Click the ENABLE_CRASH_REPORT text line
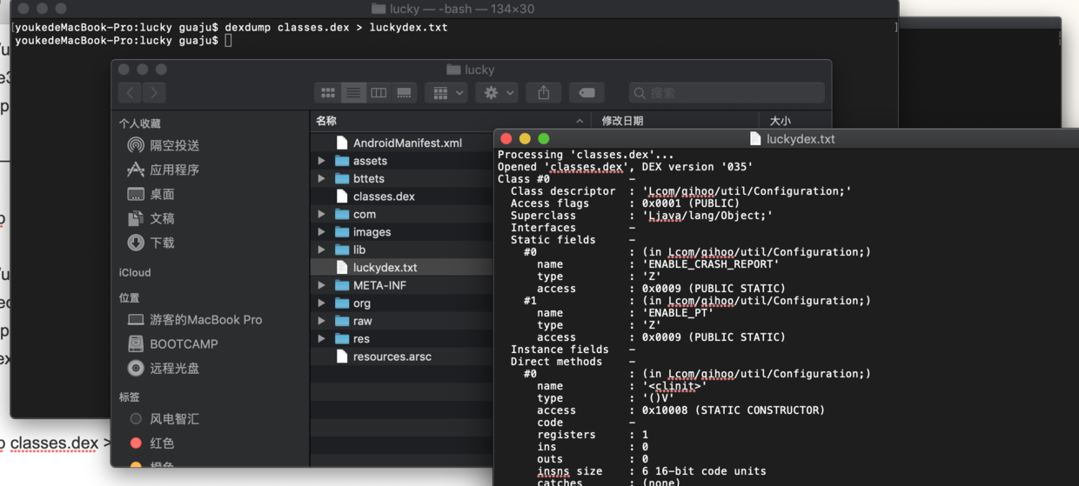 (711, 264)
